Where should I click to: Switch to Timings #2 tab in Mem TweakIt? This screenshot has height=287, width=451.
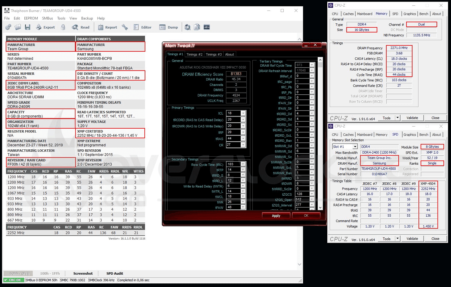[194, 54]
